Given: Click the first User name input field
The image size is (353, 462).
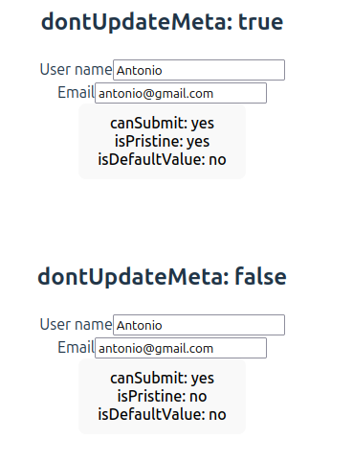Looking at the screenshot, I should [x=199, y=70].
